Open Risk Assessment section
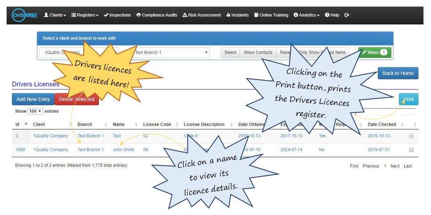 pyautogui.click(x=201, y=15)
